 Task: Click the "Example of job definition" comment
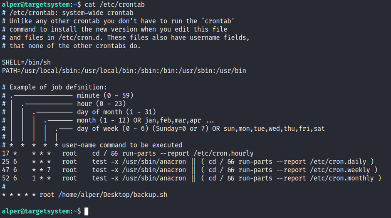(58, 87)
